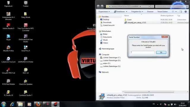Select Downloads under Favoriten
Screen dimensions: 190x107
pyautogui.click(x=107, y=22)
